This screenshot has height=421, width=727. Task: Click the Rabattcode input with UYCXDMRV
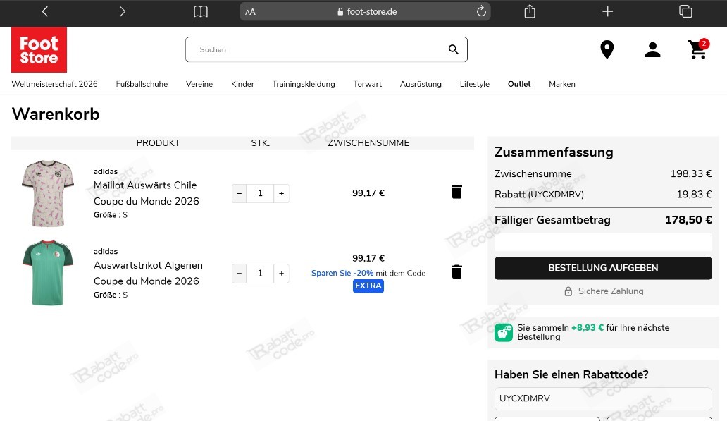pyautogui.click(x=603, y=398)
